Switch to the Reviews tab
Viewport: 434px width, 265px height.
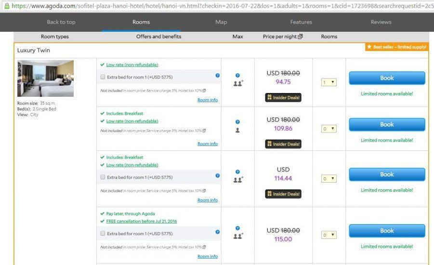[381, 22]
